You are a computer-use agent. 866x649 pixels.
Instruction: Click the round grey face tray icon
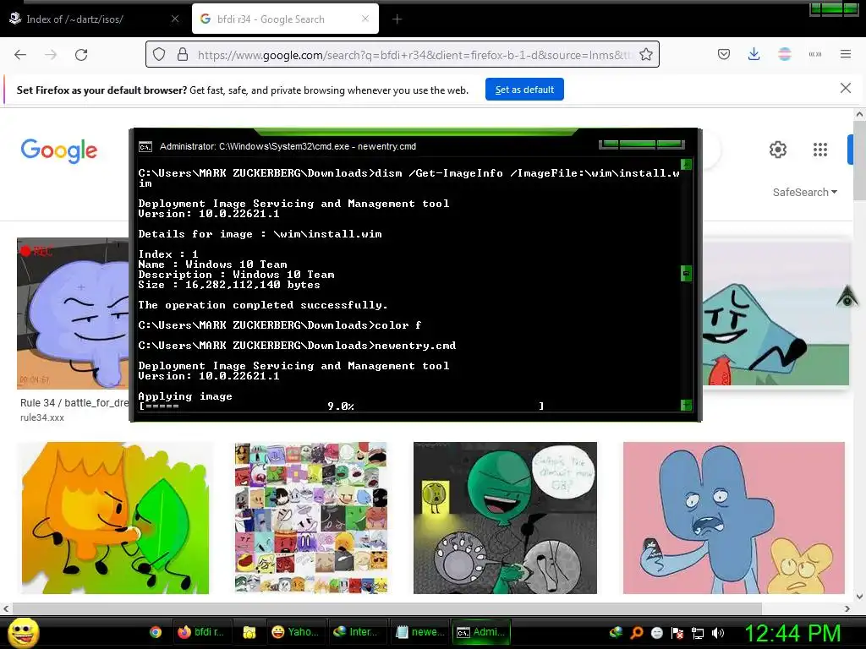pos(656,632)
